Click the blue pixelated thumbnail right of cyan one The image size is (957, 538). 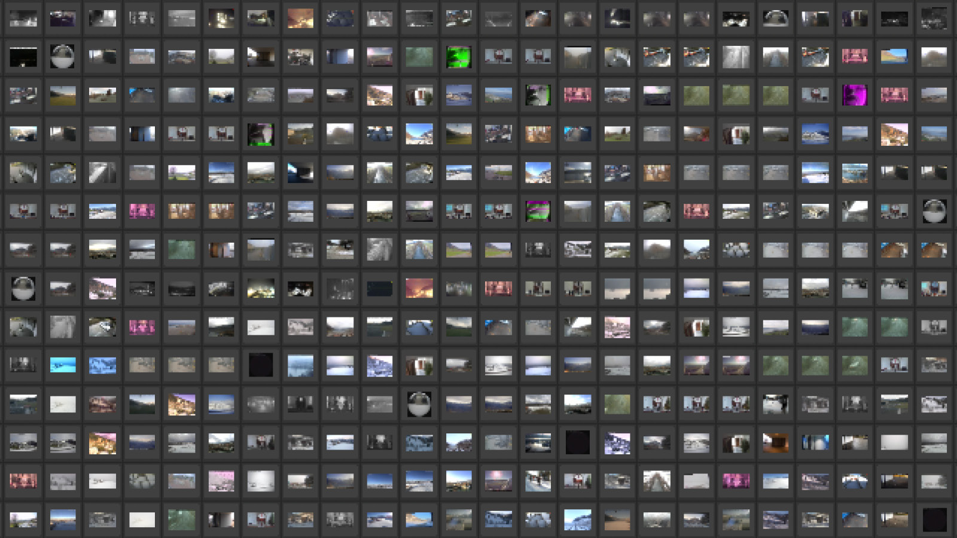point(102,365)
